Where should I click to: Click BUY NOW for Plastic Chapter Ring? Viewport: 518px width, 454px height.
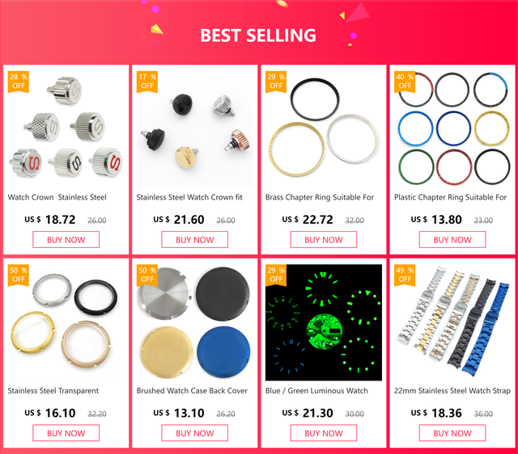point(452,240)
